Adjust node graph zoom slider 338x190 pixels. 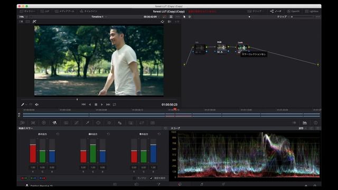click(x=302, y=16)
